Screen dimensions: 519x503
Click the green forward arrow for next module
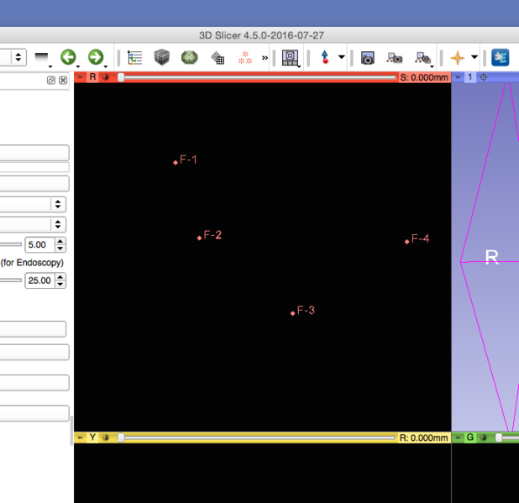pos(95,57)
